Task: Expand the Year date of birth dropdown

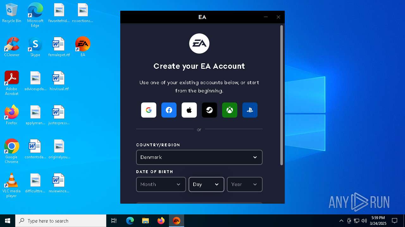Action: [245, 184]
